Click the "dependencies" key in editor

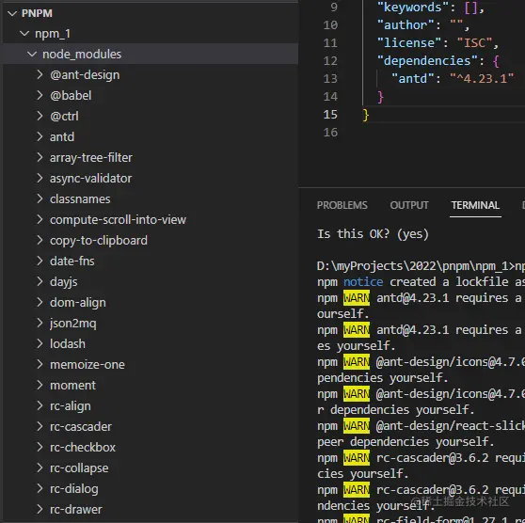tap(427, 60)
